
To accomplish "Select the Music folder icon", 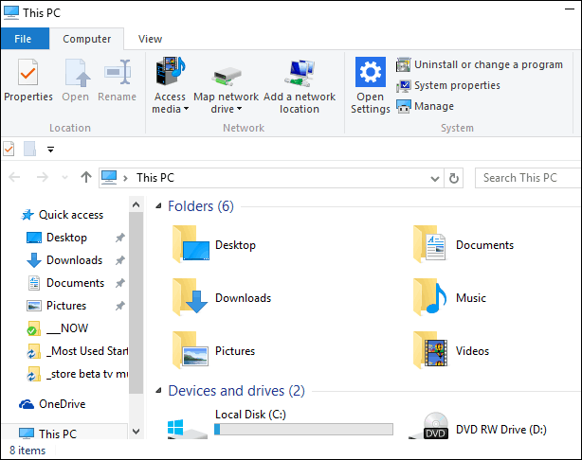I will (x=429, y=296).
